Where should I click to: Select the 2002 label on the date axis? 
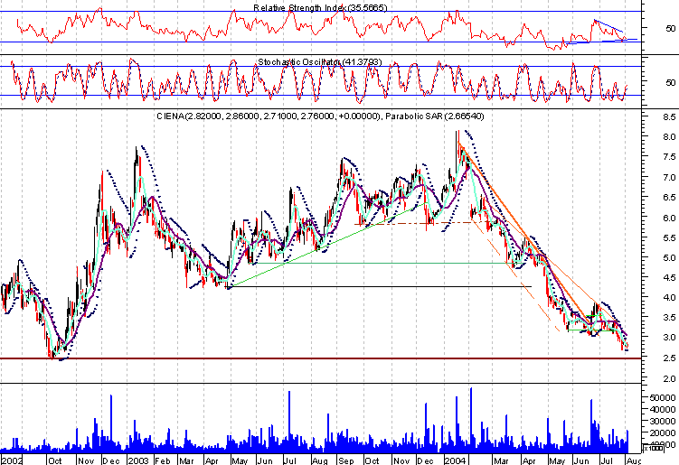click(13, 460)
